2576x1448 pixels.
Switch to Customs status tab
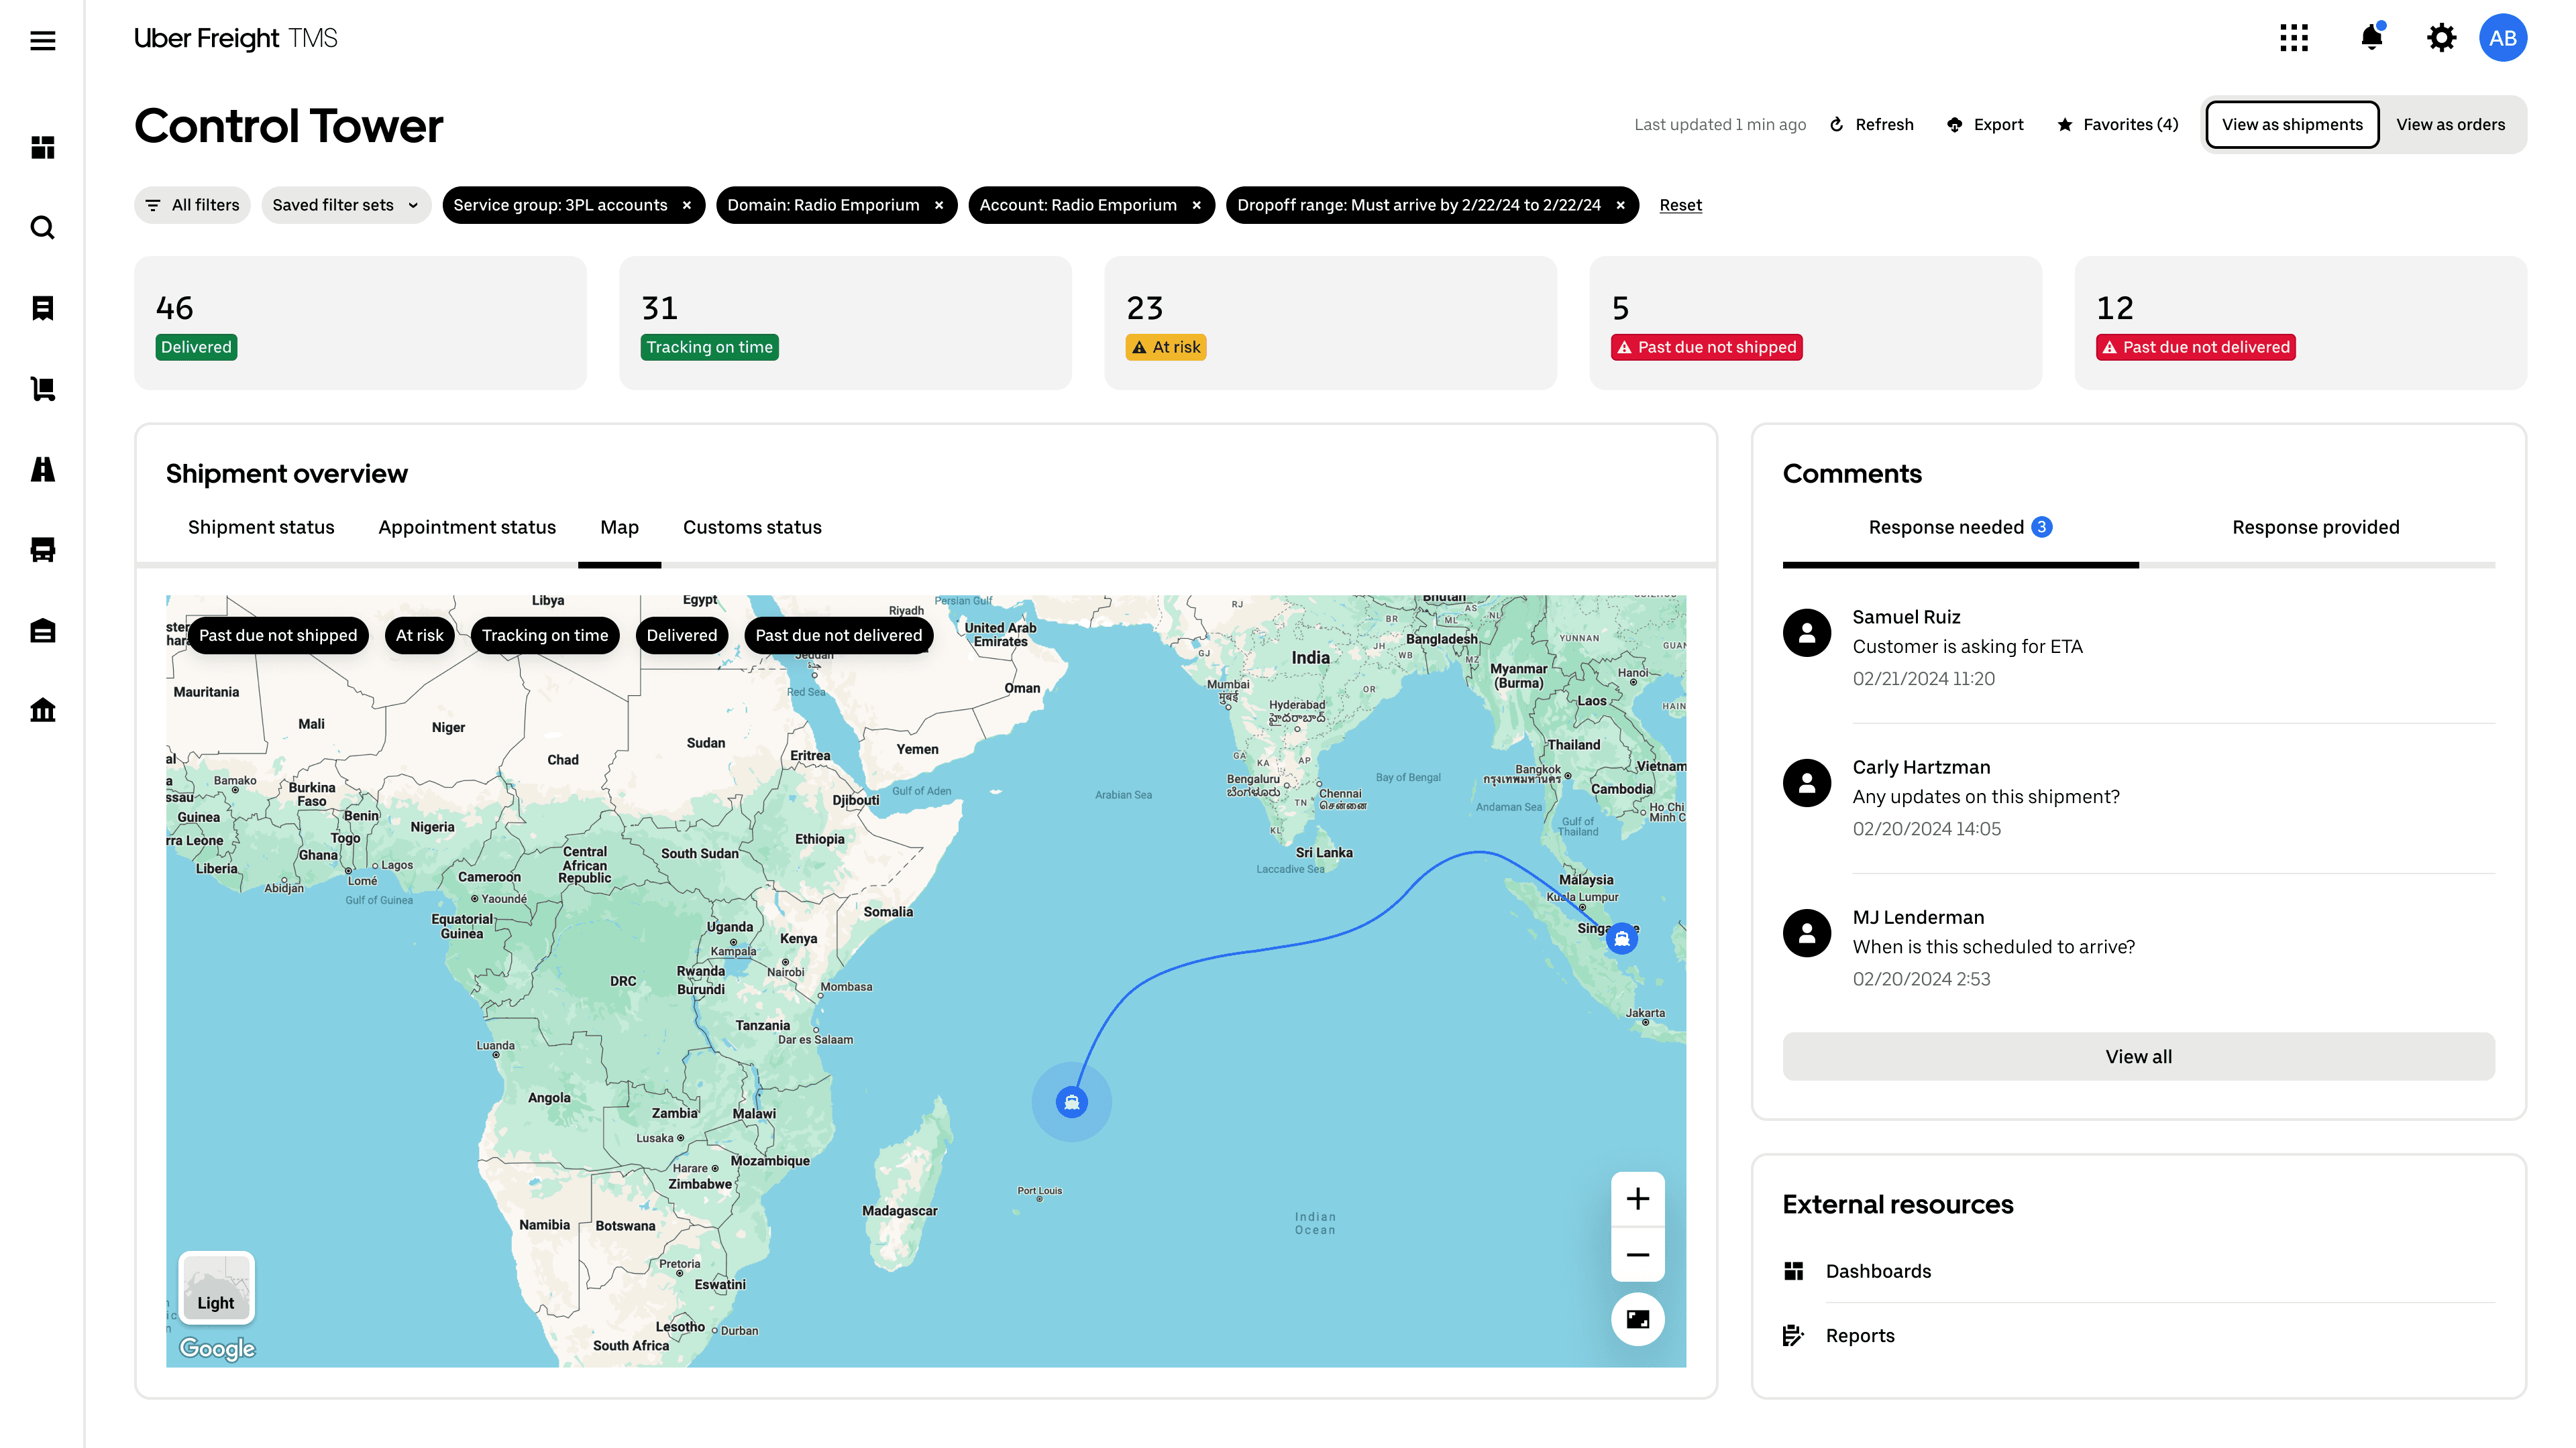point(752,528)
